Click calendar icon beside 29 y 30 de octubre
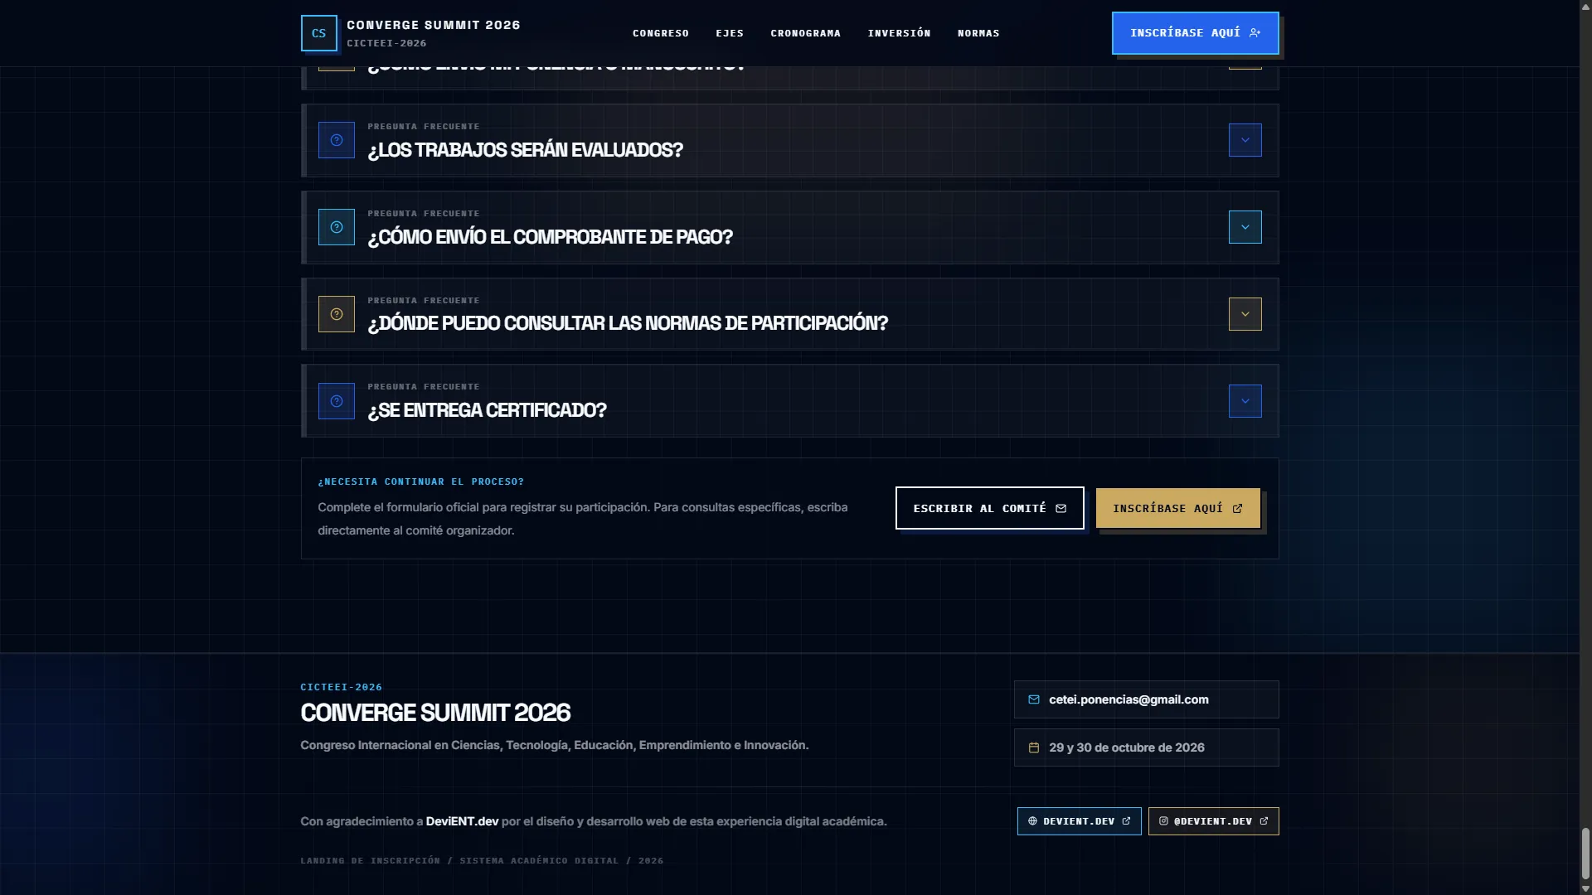 click(x=1034, y=747)
